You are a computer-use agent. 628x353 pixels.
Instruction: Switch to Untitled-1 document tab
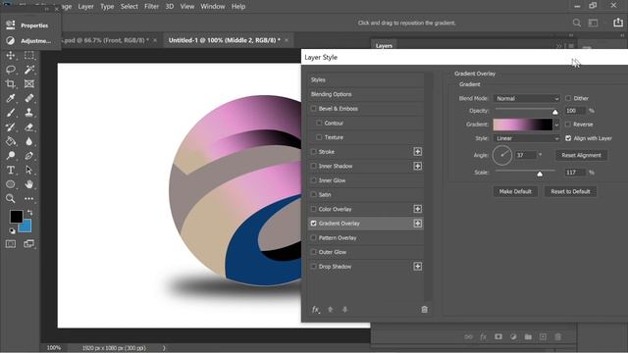coord(225,40)
